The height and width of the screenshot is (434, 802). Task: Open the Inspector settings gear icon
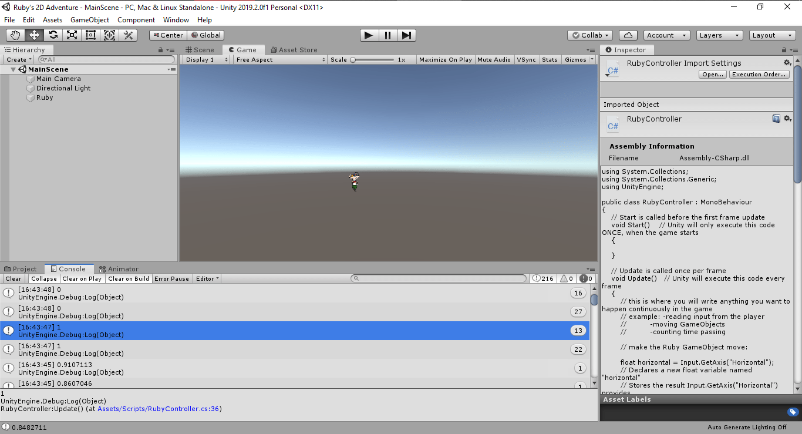tap(787, 63)
